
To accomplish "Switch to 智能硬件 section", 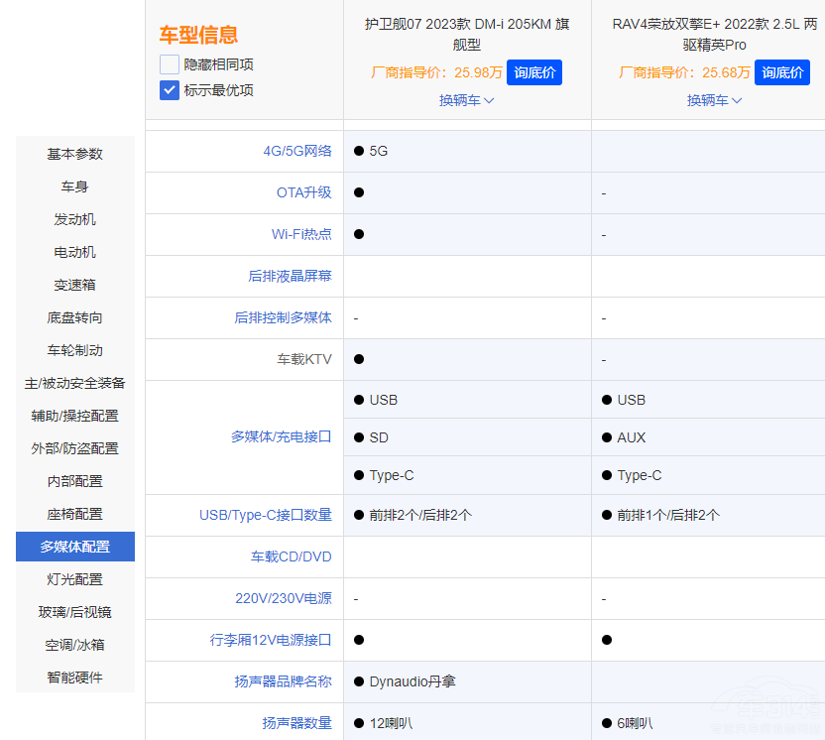I will 74,677.
